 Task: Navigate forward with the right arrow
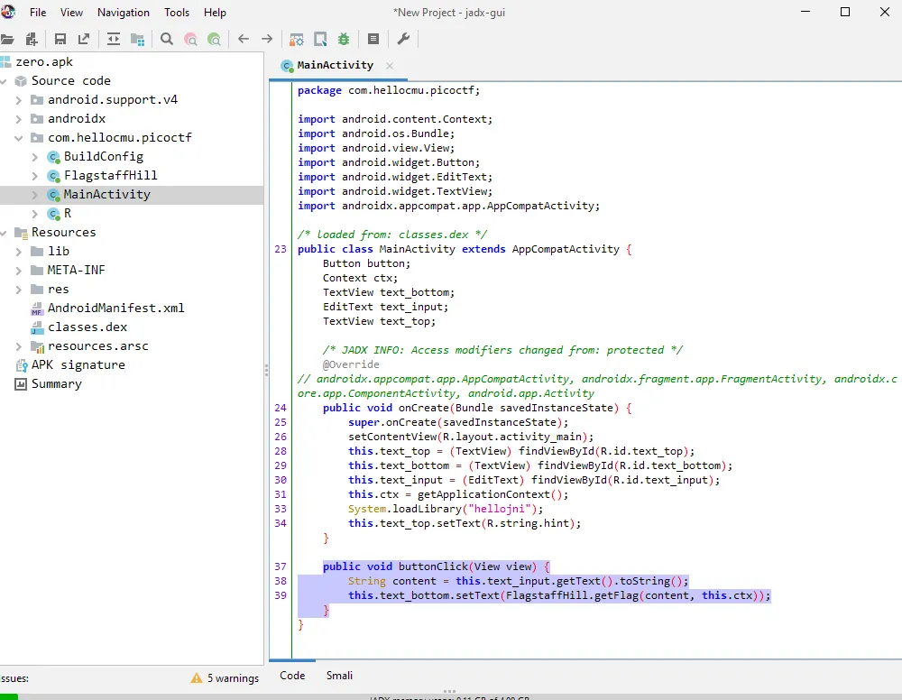pyautogui.click(x=267, y=39)
